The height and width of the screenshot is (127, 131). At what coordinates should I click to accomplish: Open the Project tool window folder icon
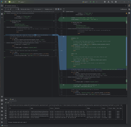[x=2, y=6]
